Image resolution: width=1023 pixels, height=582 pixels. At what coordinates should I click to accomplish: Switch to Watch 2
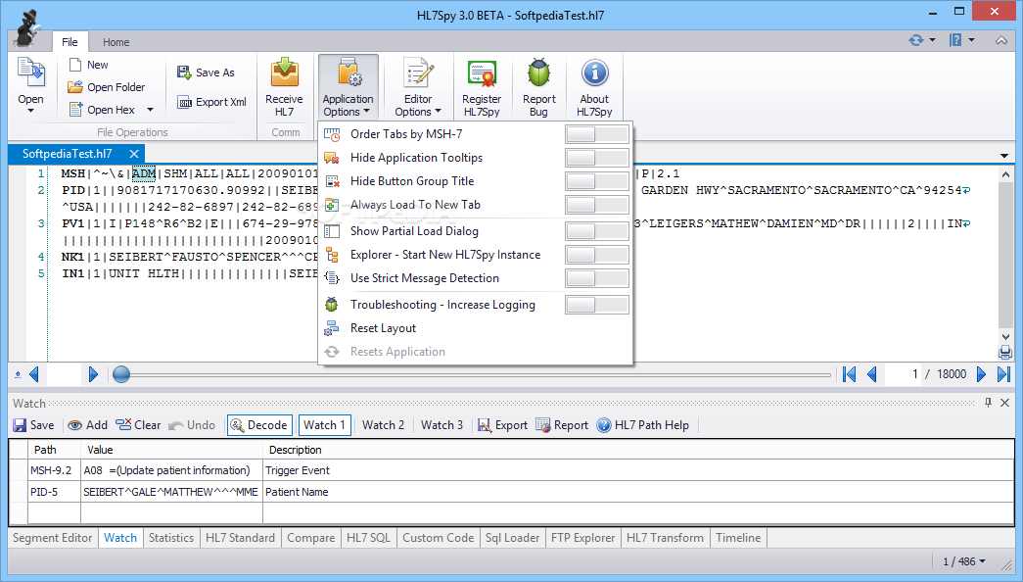pyautogui.click(x=383, y=425)
